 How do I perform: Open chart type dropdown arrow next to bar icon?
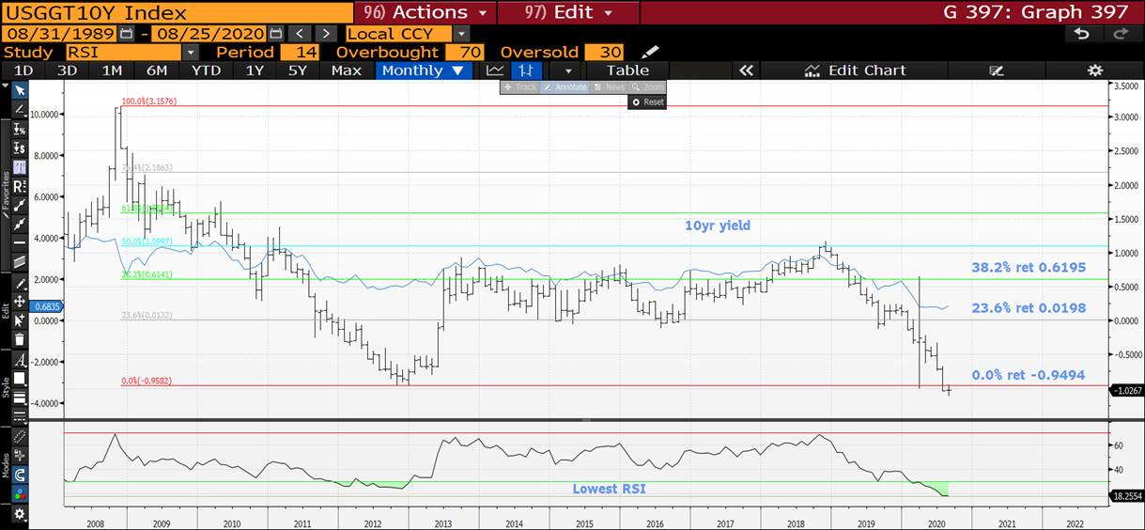[x=567, y=70]
